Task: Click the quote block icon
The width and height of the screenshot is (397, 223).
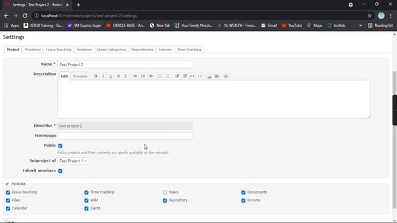Action: (177, 76)
